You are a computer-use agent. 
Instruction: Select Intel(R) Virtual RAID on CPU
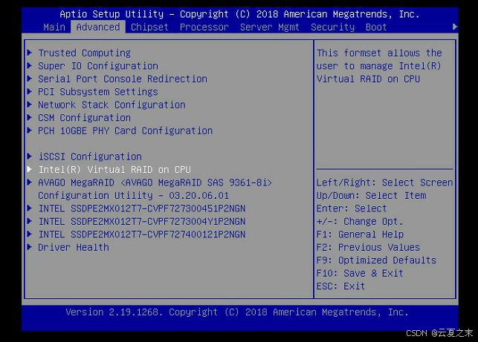coord(114,169)
